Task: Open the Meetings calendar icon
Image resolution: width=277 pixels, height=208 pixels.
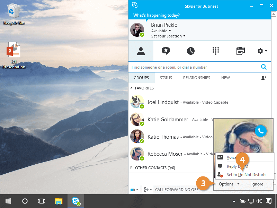Action: pyautogui.click(x=240, y=51)
